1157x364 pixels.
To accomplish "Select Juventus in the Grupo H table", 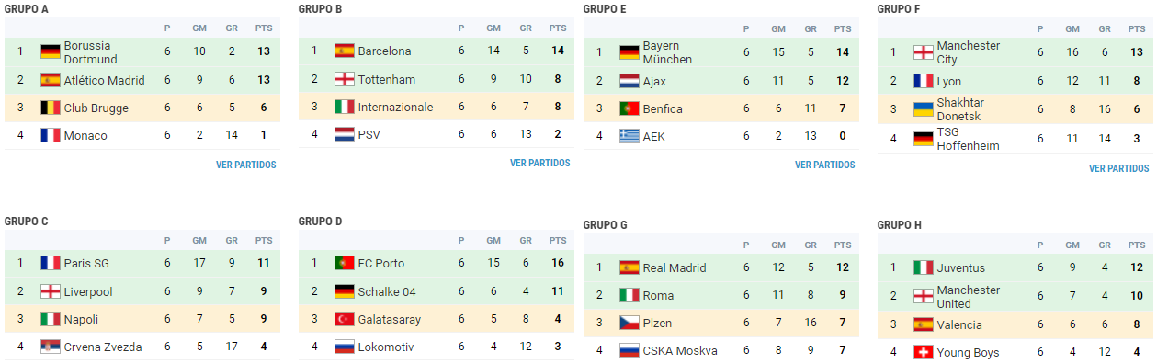I will [x=961, y=267].
